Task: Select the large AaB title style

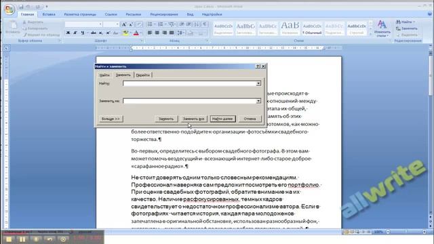Action: point(290,28)
